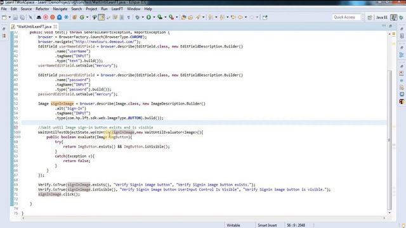Click the black hat toolbar icon
The width and height of the screenshot is (406, 228).
click(39, 17)
